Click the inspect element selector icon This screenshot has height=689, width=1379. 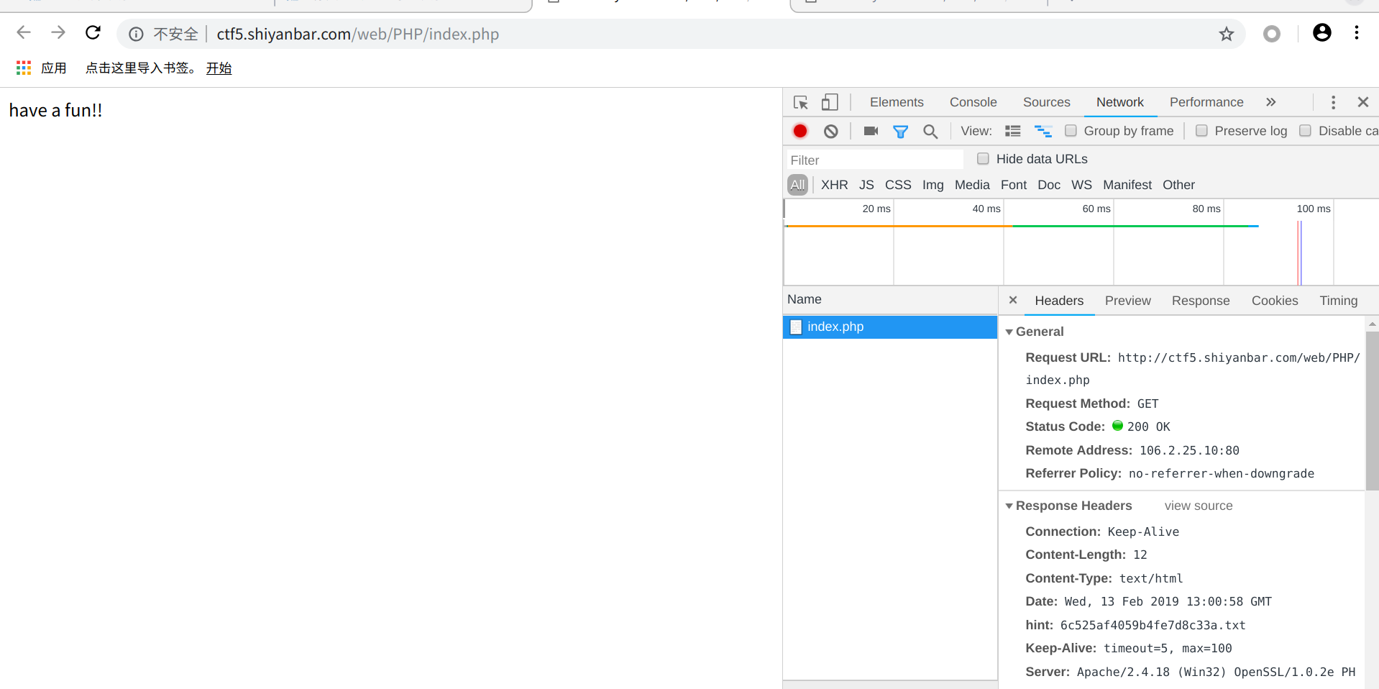pos(801,102)
